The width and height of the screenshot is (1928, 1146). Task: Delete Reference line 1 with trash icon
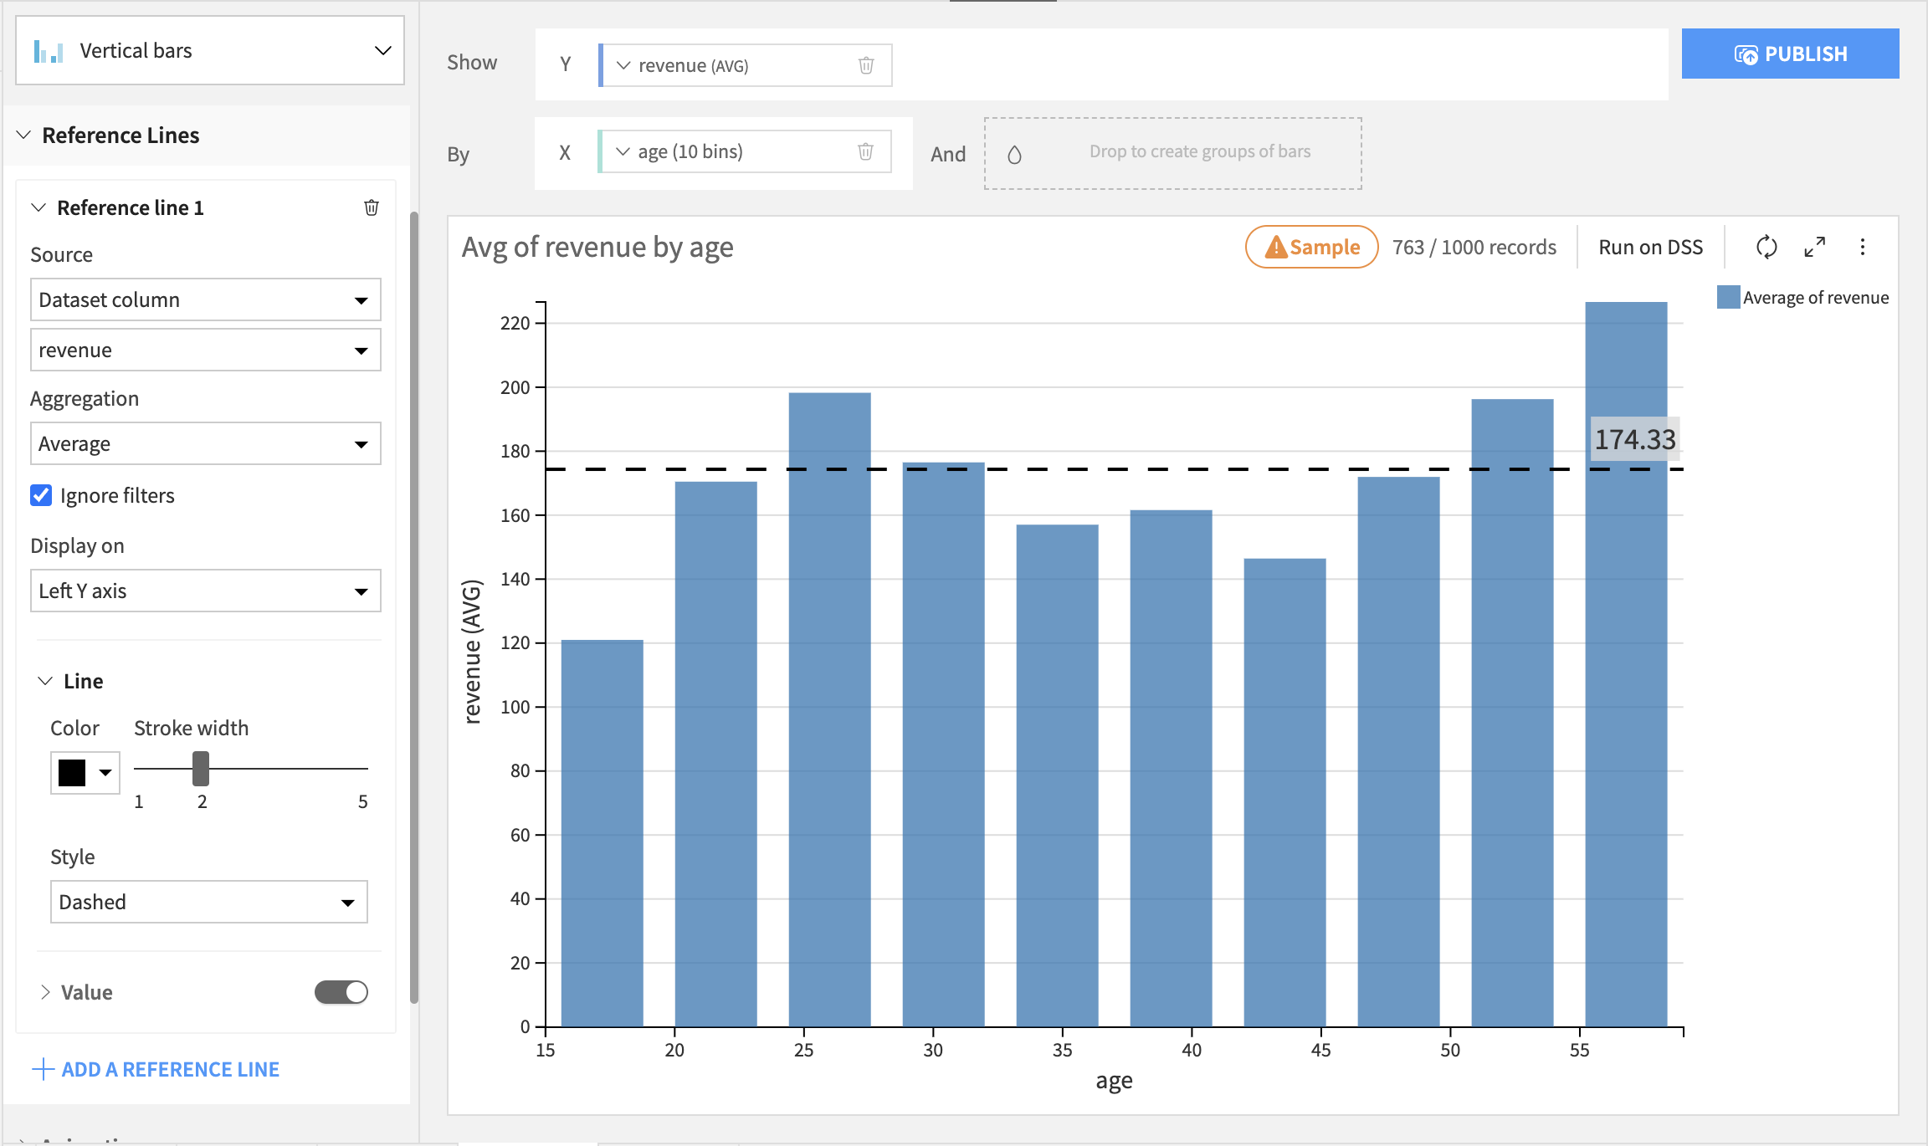[x=372, y=207]
